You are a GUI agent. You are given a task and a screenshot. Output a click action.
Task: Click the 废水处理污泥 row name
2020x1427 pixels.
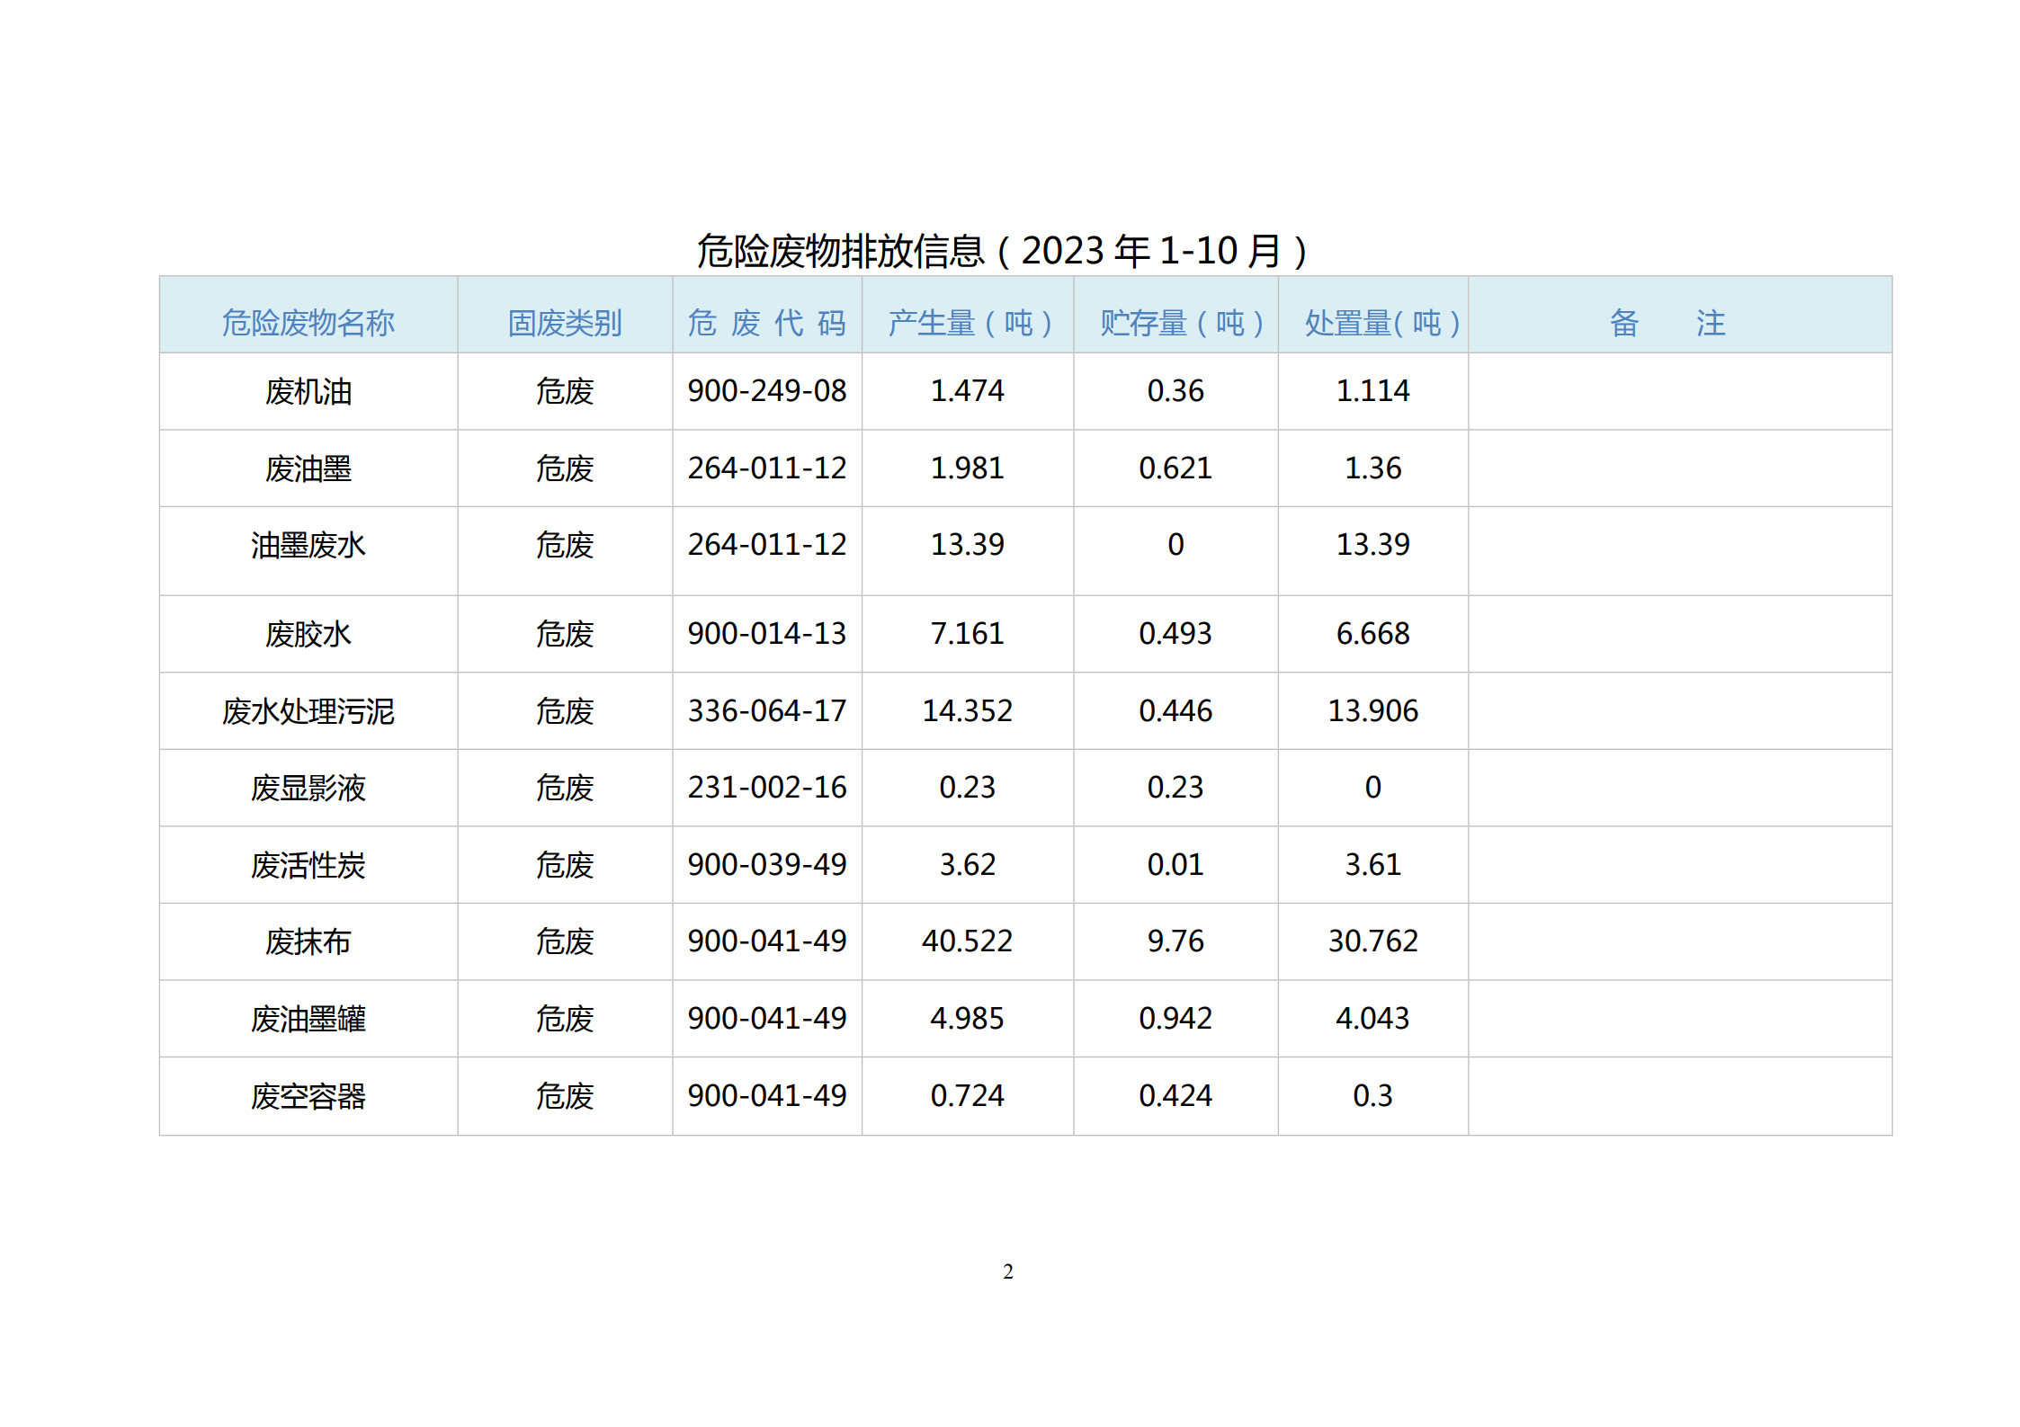(308, 710)
